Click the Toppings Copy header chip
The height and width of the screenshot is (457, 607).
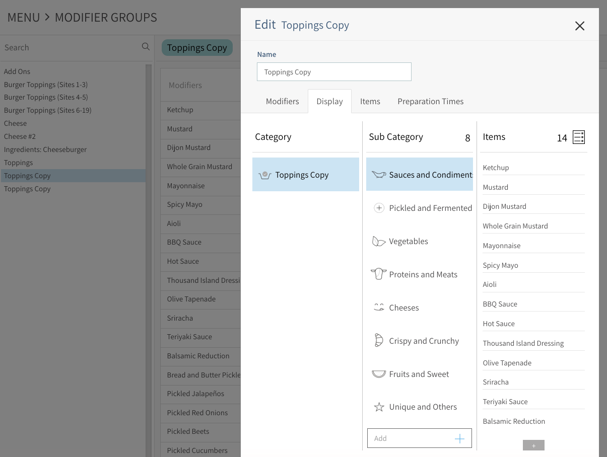[x=197, y=47]
